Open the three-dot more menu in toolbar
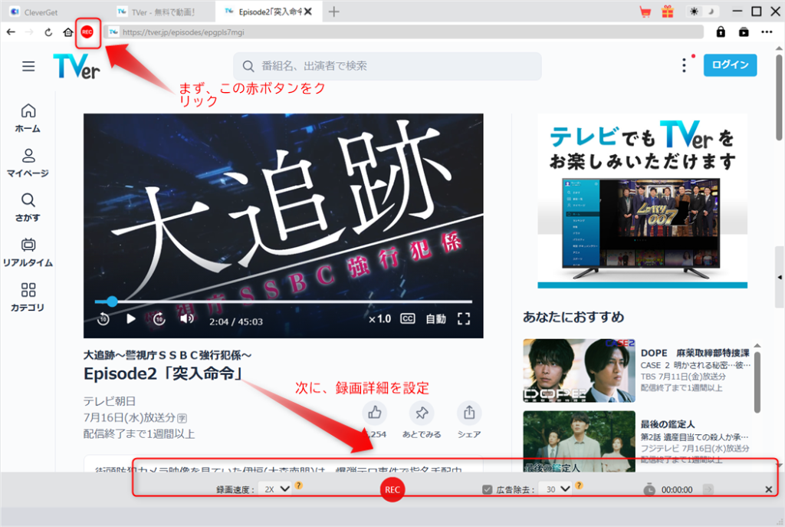 (x=767, y=32)
